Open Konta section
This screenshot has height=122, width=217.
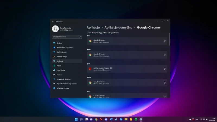pyautogui.click(x=67, y=66)
